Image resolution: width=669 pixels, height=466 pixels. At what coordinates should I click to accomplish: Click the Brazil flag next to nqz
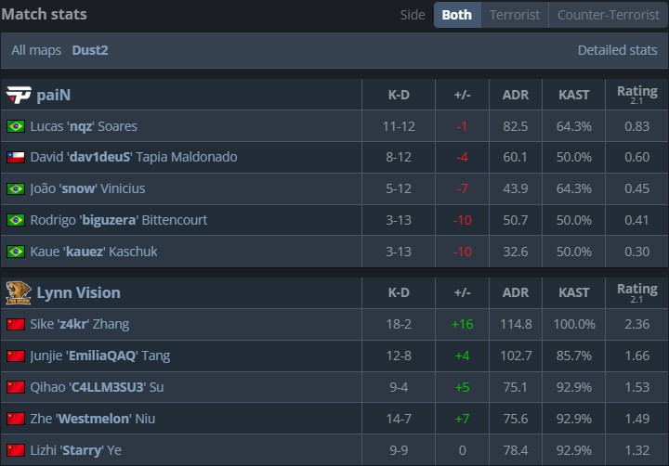pyautogui.click(x=16, y=126)
